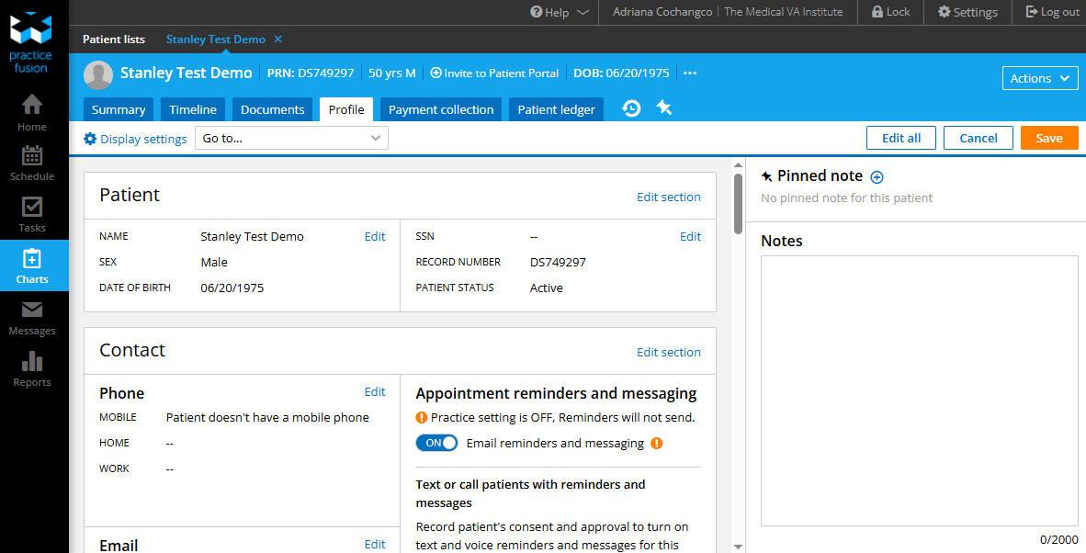Edit the Email details
The height and width of the screenshot is (553, 1086).
375,544
